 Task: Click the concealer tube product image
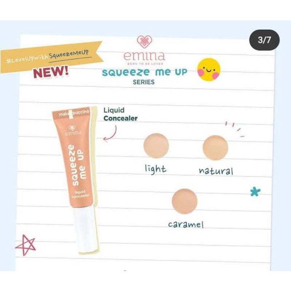(x=75, y=179)
